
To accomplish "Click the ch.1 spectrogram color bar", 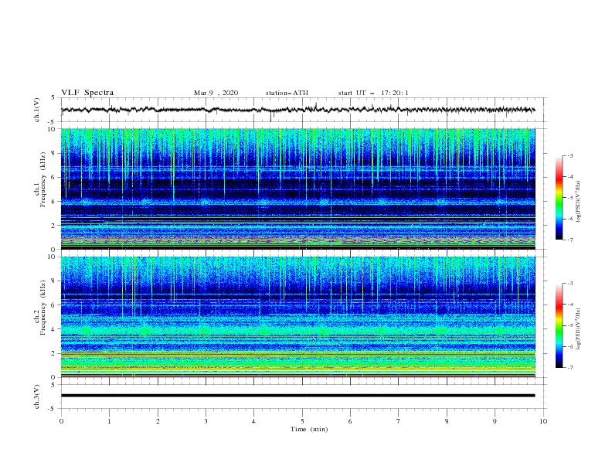I will 559,198.
